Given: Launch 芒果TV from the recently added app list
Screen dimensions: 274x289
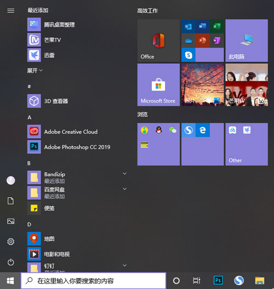Looking at the screenshot, I should tap(76, 40).
